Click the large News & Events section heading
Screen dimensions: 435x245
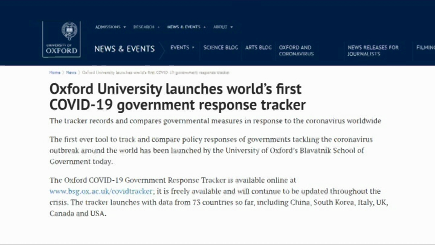pyautogui.click(x=124, y=49)
